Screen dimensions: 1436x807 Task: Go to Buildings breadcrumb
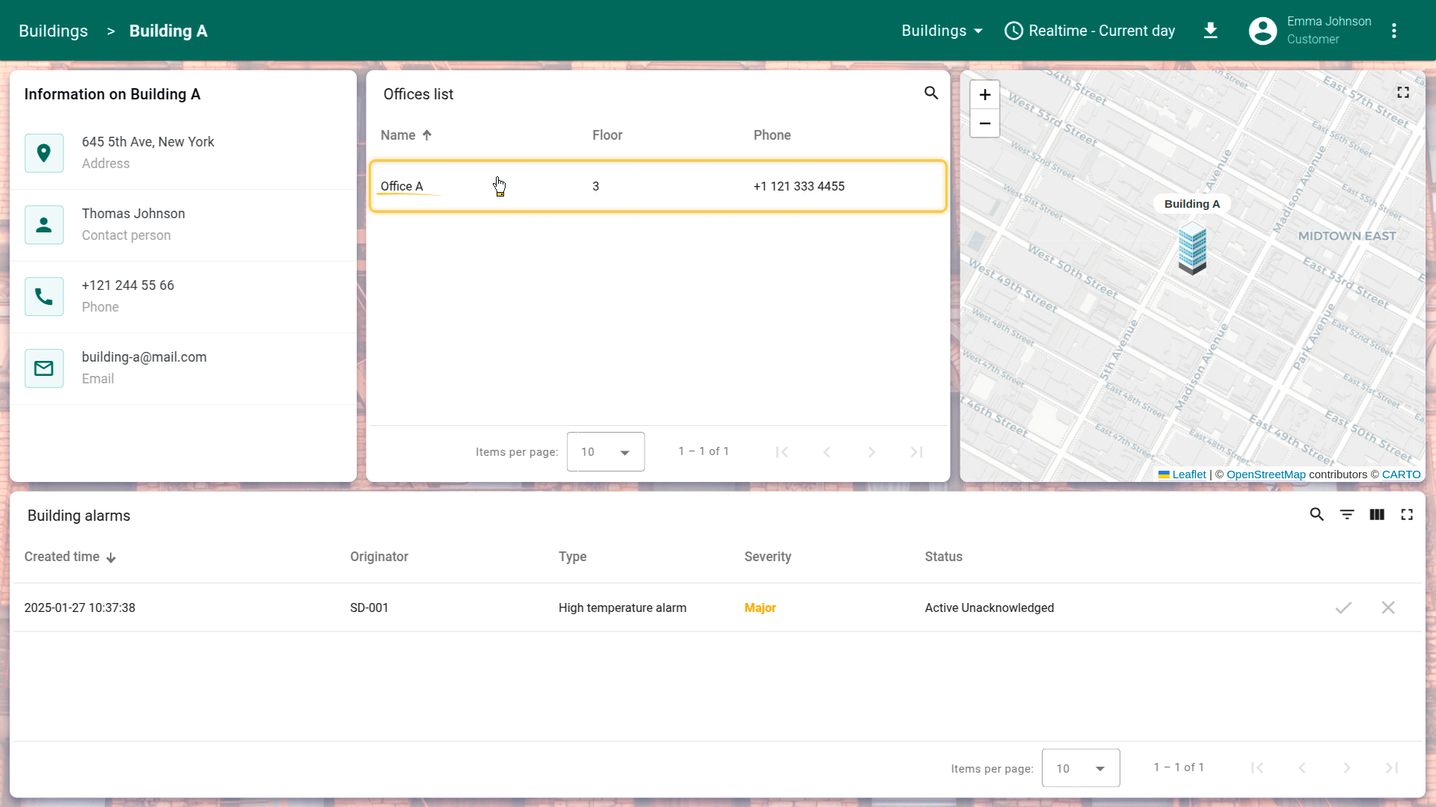pyautogui.click(x=53, y=31)
